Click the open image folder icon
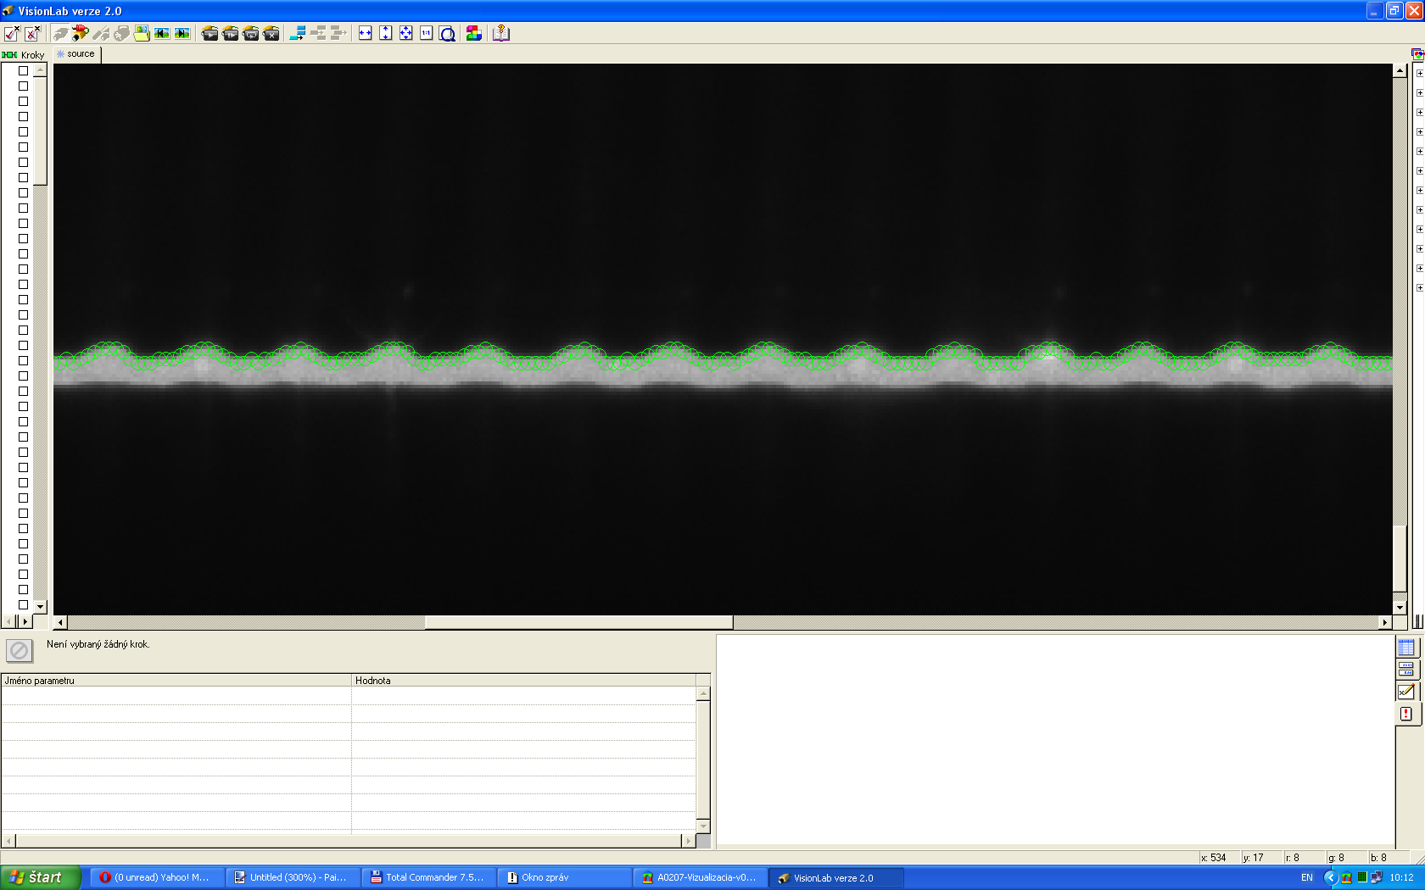 (142, 33)
